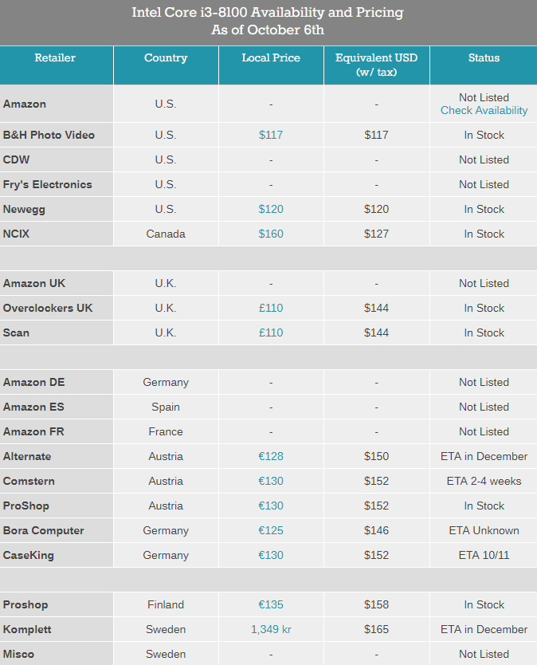Open ProShop Austria €130 price link
Image resolution: width=537 pixels, height=665 pixels.
click(271, 506)
